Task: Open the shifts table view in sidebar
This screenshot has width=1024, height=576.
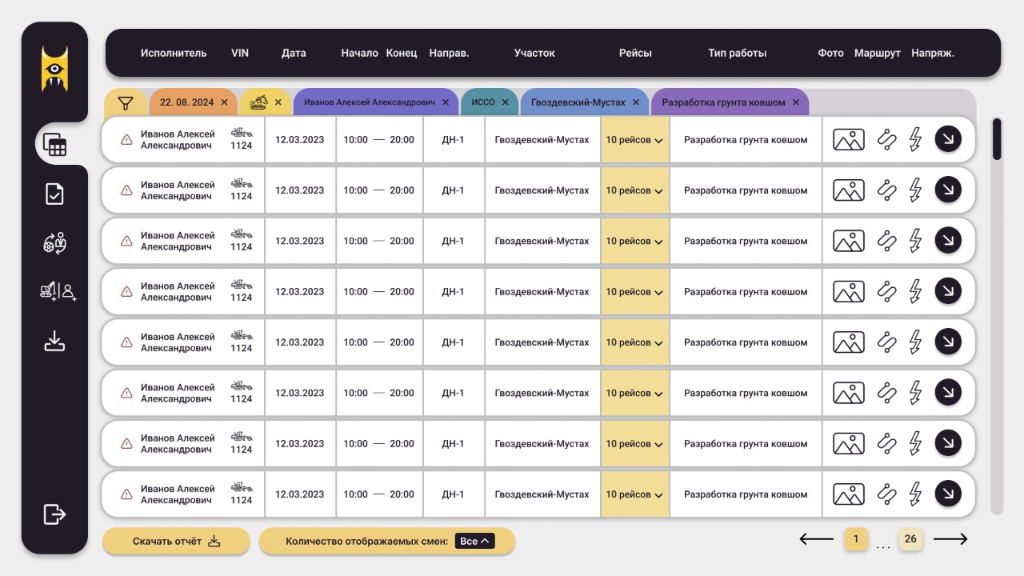Action: pyautogui.click(x=54, y=145)
